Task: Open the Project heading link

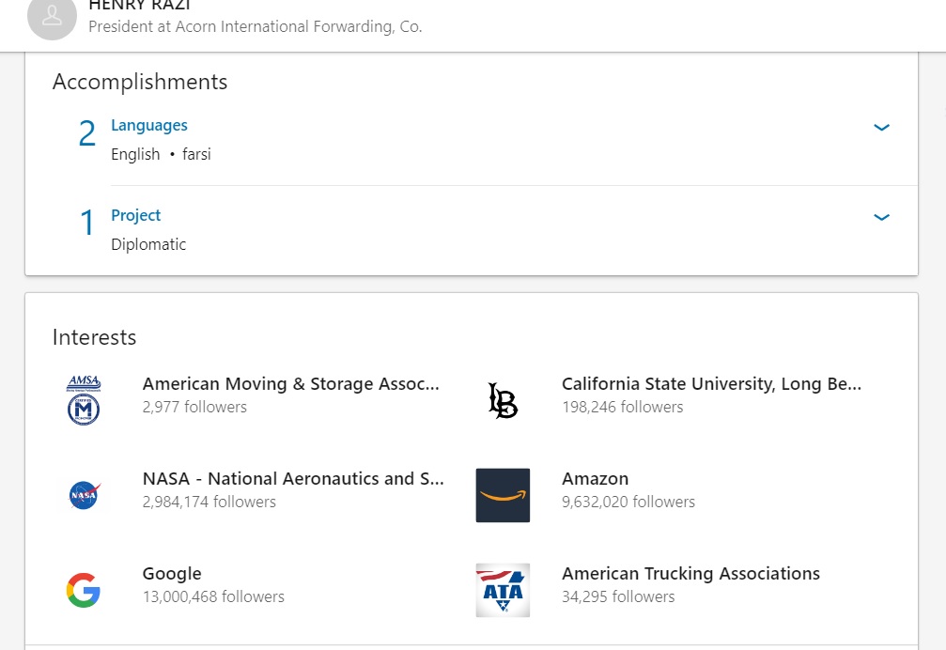Action: (x=136, y=215)
